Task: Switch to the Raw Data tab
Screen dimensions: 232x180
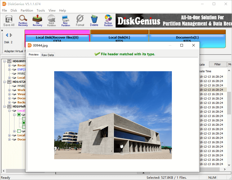Action: tap(48, 55)
